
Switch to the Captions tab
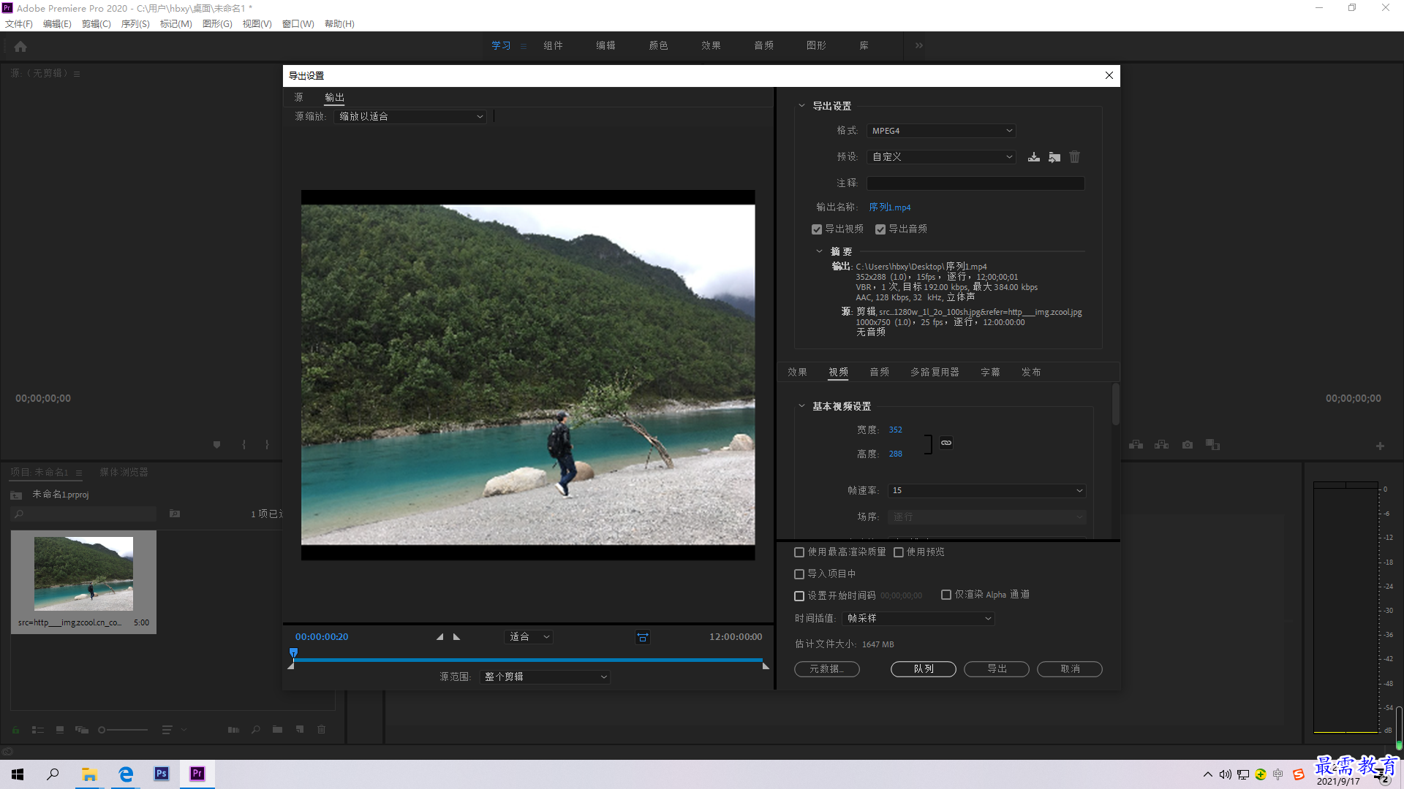(x=990, y=373)
